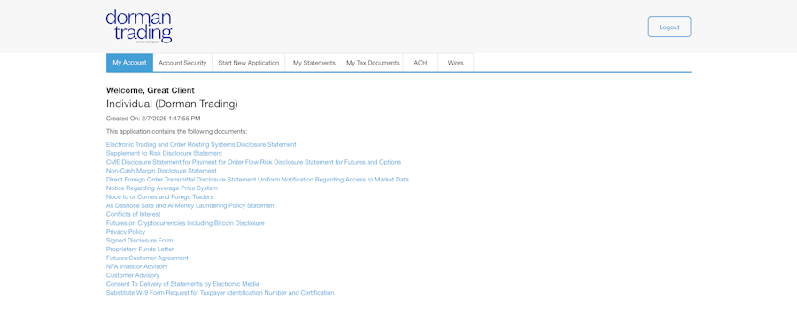Select the My Account tab
This screenshot has height=323, width=797.
pos(129,63)
